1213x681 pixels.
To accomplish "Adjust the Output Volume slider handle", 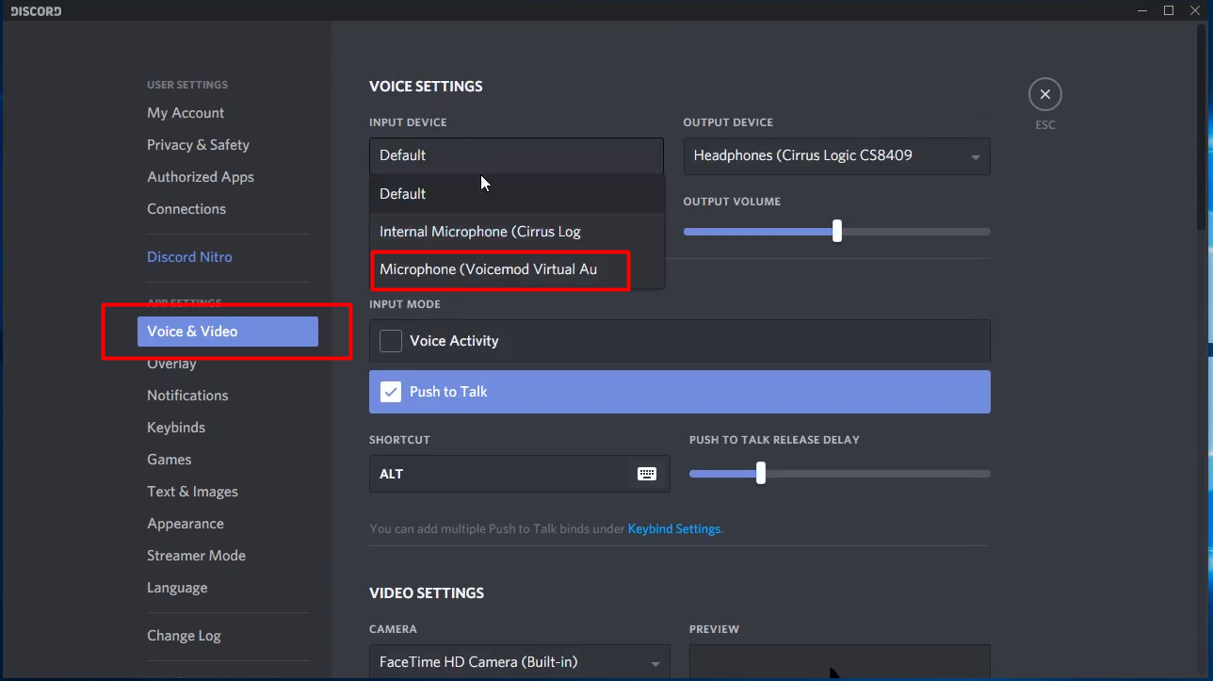I will (837, 231).
